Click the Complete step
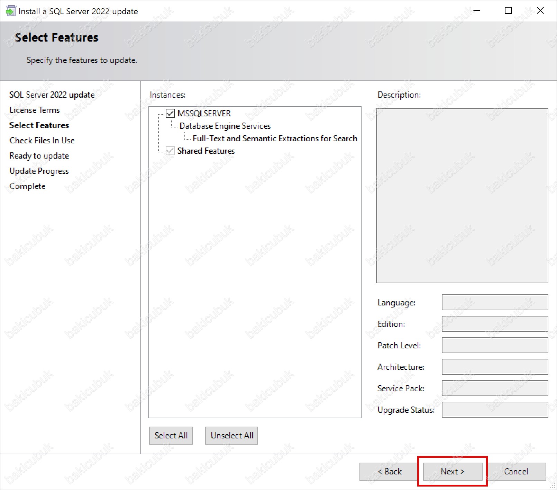Image resolution: width=557 pixels, height=490 pixels. (x=27, y=186)
